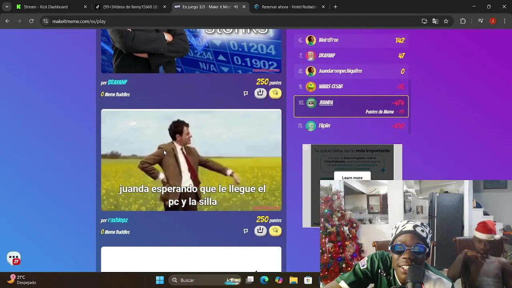
Task: Click WeirdTree's avatar icon
Action: tap(311, 40)
